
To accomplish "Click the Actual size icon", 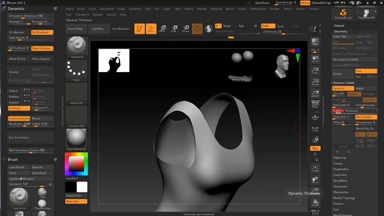I will (315, 82).
